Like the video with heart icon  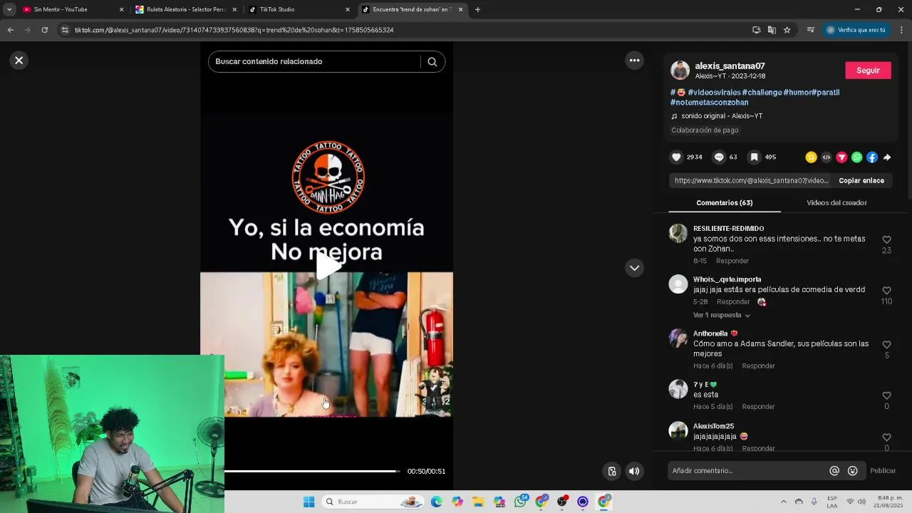pos(676,157)
